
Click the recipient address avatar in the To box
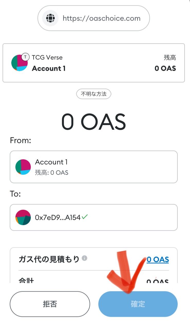[23, 217]
